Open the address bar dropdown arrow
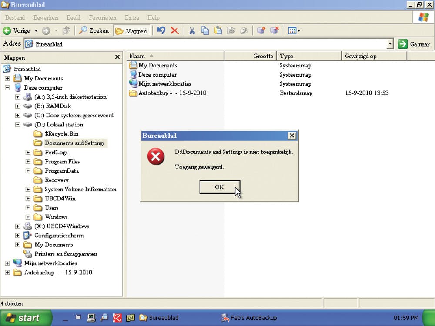The width and height of the screenshot is (435, 326). 390,44
